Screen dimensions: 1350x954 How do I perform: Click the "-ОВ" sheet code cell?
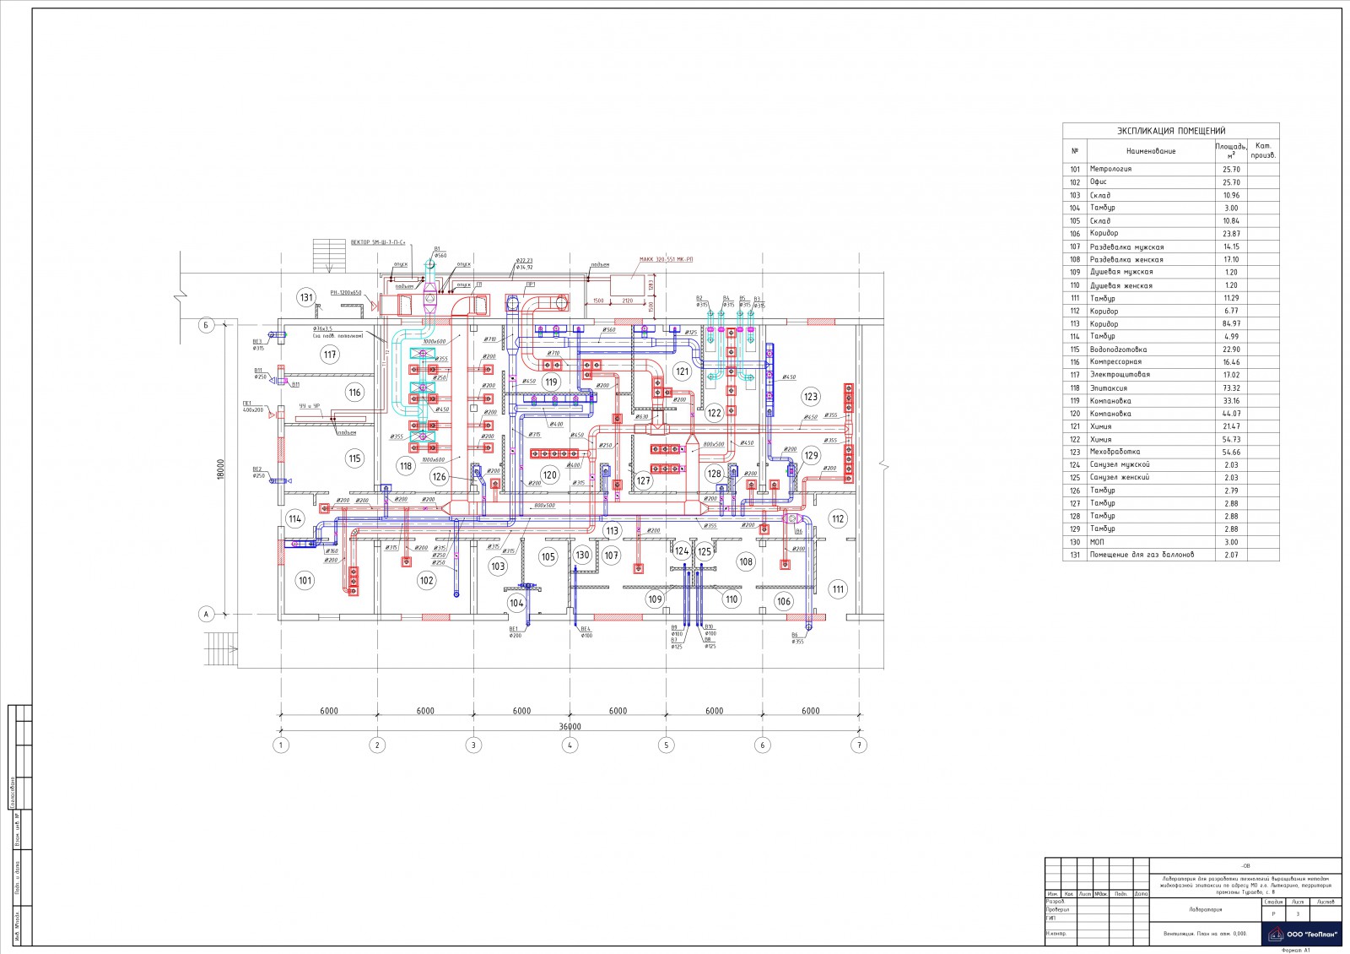pyautogui.click(x=1246, y=866)
